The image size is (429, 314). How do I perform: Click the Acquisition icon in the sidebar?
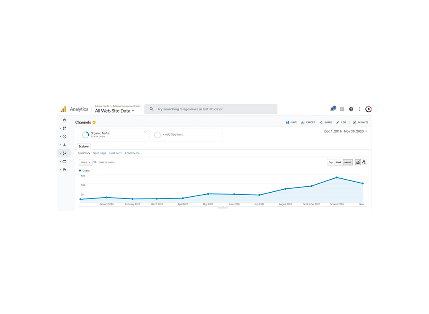click(64, 153)
